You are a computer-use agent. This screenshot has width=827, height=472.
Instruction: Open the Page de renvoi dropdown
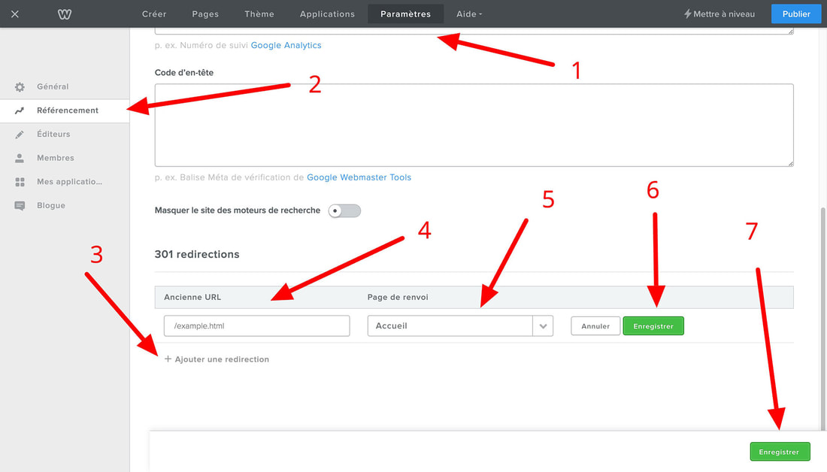point(450,325)
